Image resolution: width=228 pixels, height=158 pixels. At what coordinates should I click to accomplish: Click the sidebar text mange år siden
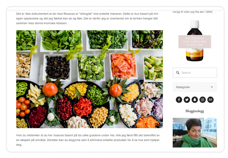(x=192, y=12)
